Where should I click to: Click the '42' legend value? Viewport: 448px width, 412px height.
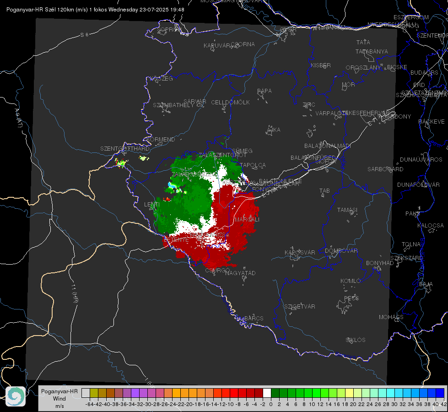[x=444, y=404]
